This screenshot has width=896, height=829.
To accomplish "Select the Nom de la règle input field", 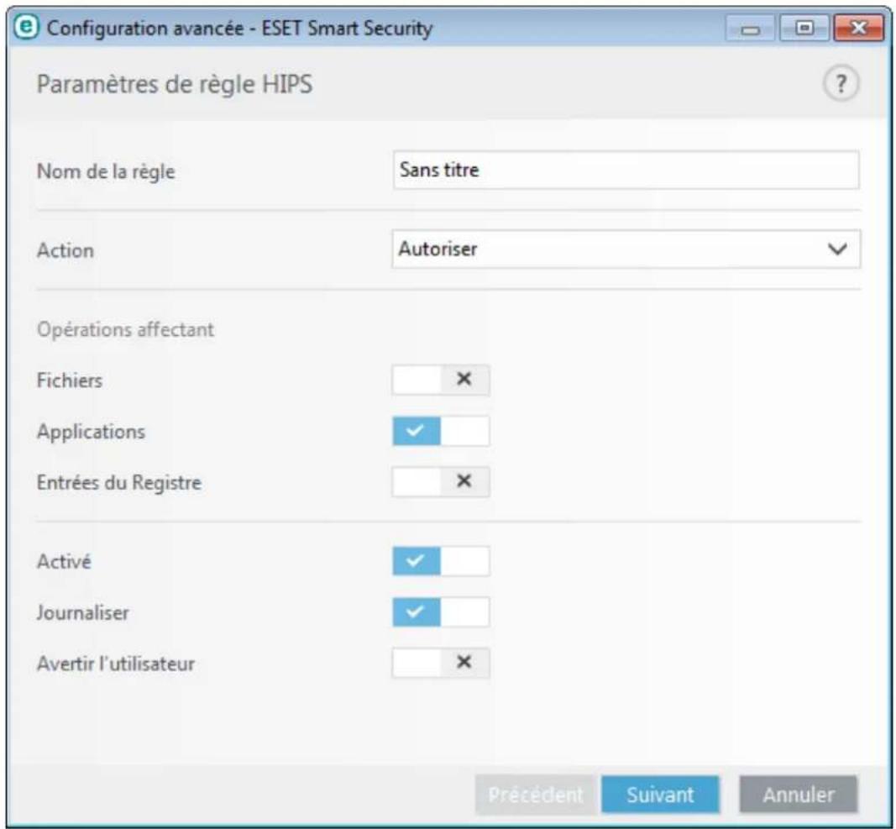I will tap(626, 169).
